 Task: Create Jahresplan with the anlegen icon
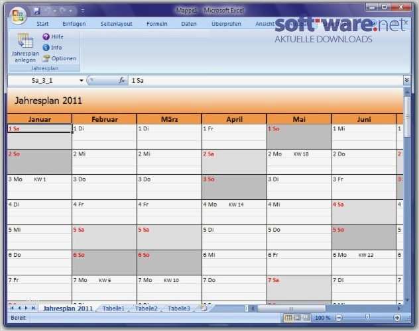coord(25,48)
